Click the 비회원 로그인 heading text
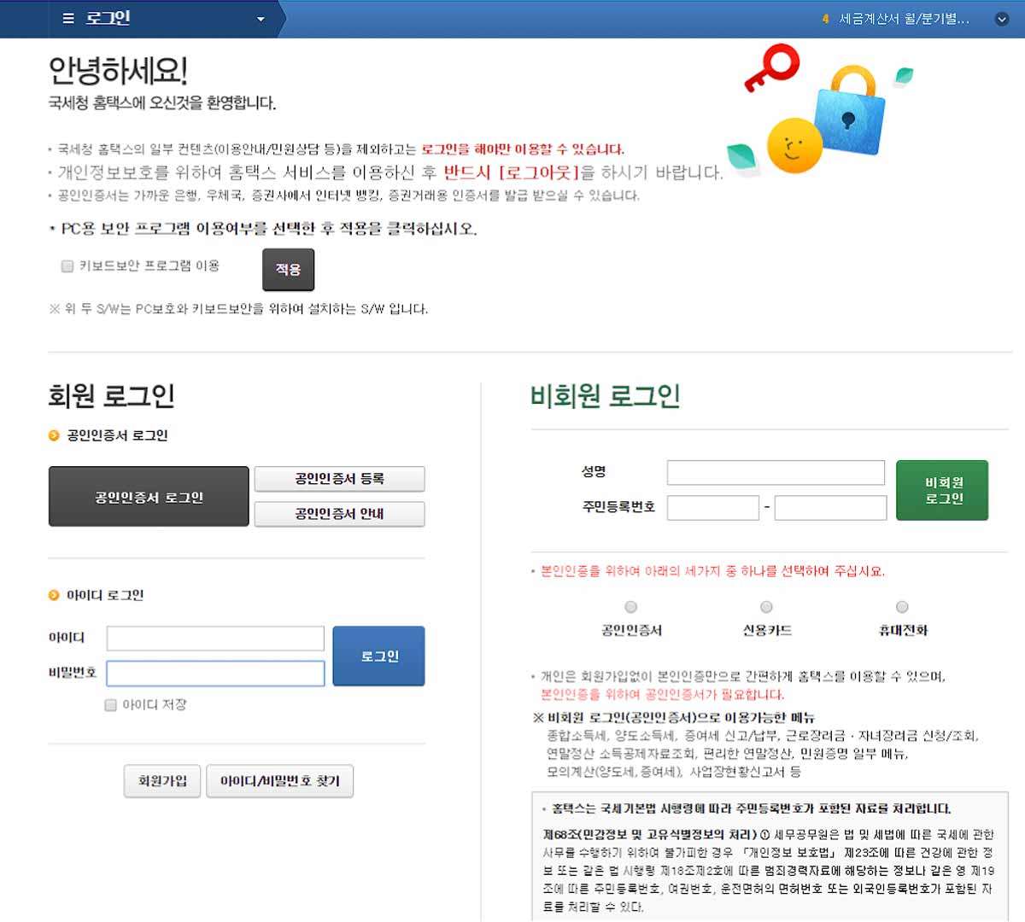The image size is (1025, 922). (605, 396)
